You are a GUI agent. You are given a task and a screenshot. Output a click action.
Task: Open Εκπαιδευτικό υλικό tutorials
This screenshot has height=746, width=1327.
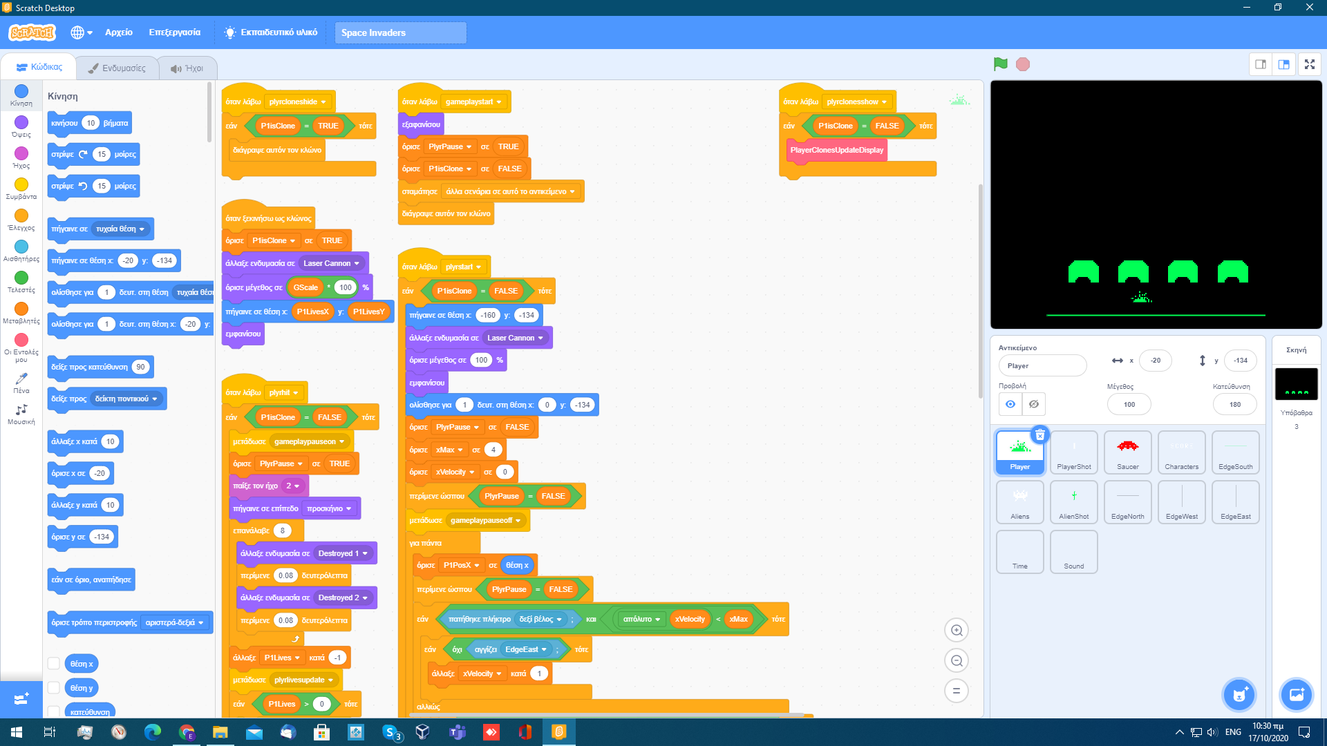point(270,32)
